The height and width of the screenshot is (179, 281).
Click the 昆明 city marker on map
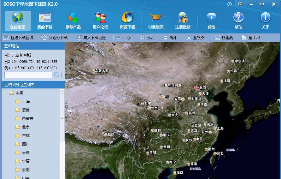coord(148,153)
